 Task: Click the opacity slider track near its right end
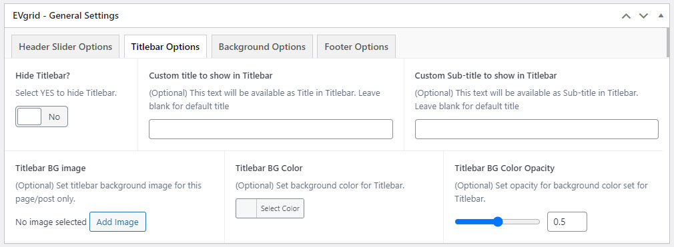pyautogui.click(x=533, y=222)
